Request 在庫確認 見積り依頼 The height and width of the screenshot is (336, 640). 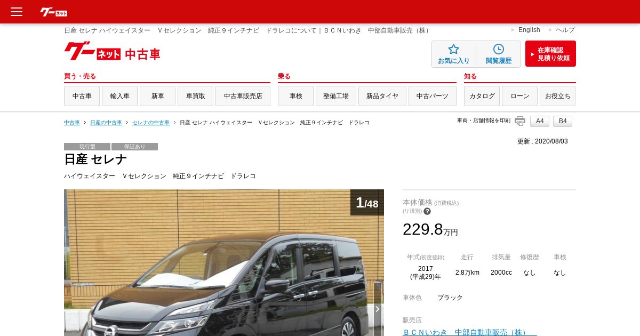tap(550, 54)
